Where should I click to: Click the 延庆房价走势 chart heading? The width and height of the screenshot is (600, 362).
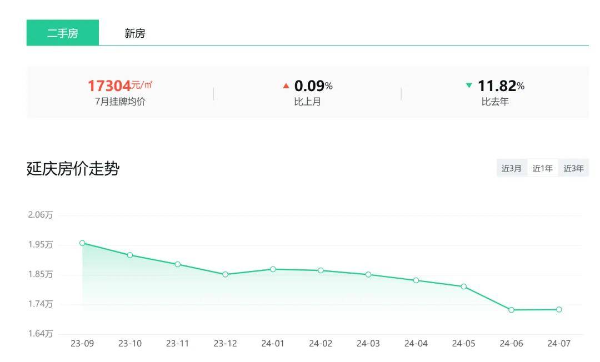pos(73,169)
